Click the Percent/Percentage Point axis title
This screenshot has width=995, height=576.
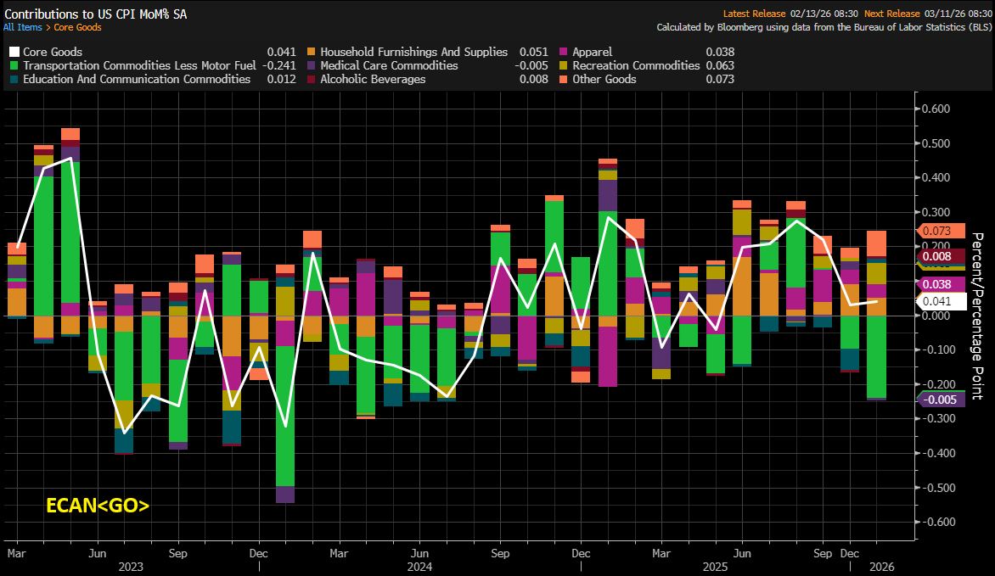978,316
